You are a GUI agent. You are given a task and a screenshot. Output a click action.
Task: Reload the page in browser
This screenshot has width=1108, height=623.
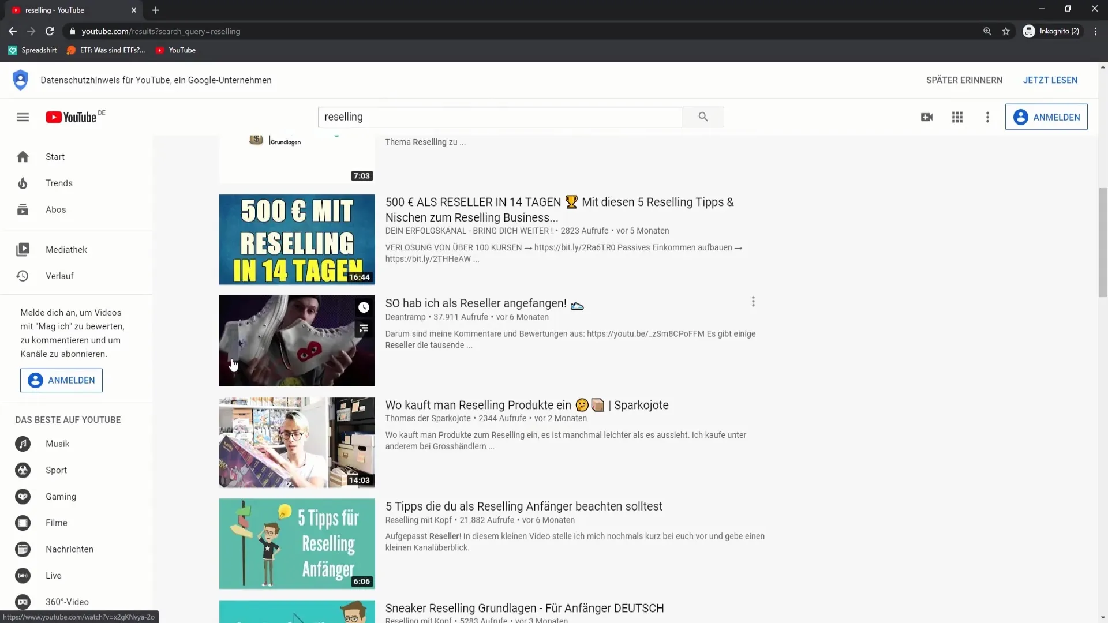point(50,31)
